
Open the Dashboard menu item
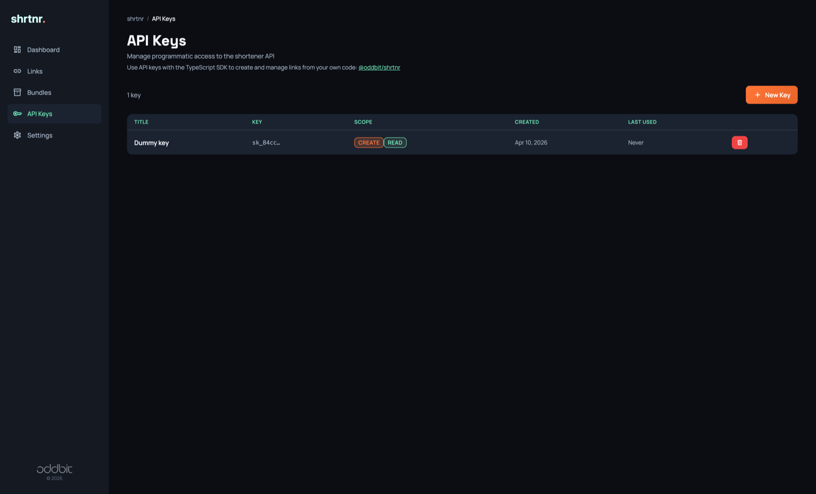[x=55, y=49]
